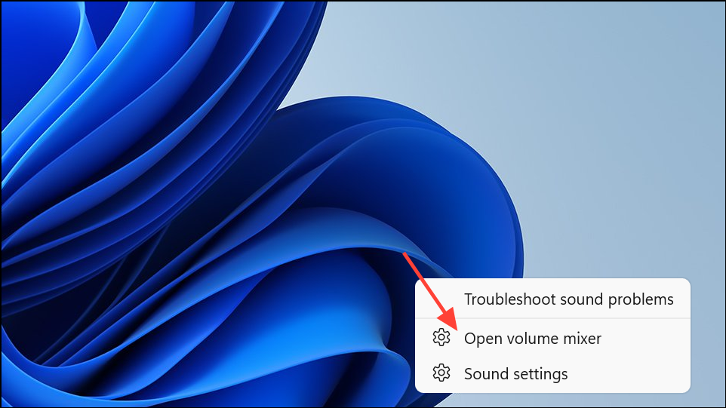Click the word "mixer" in the menu
The height and width of the screenshot is (408, 726).
(x=582, y=339)
